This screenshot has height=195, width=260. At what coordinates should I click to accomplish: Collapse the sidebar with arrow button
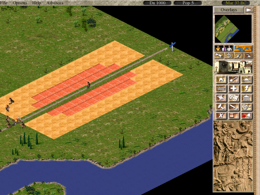(249, 10)
